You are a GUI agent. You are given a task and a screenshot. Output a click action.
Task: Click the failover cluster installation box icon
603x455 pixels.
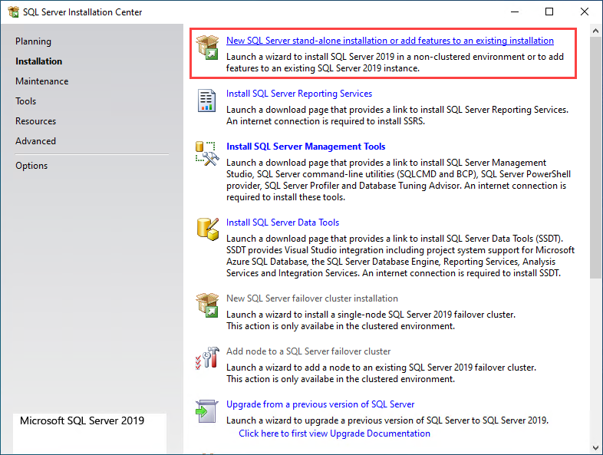207,305
